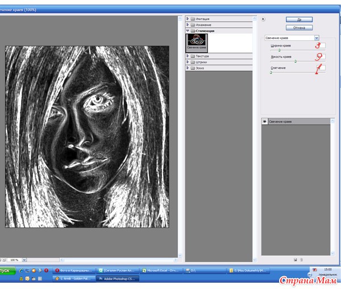
Task: Select the Свечение краев filter thumbnail
Action: coord(197,43)
